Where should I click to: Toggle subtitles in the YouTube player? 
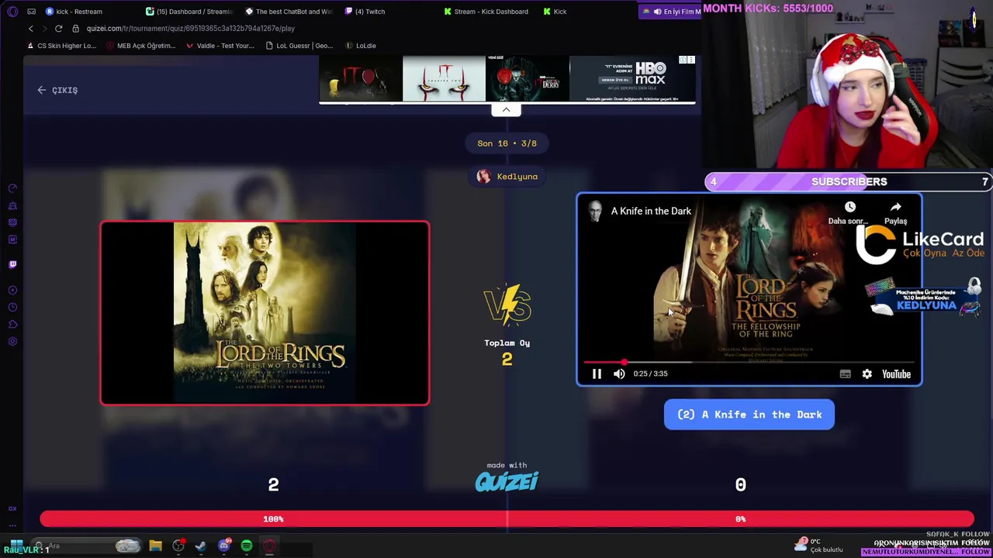(x=845, y=374)
